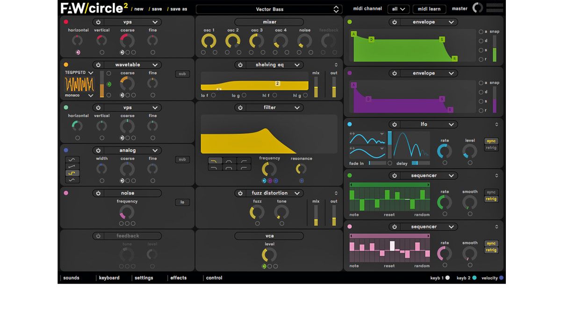The image size is (561, 315).
Task: Adjust fuzz distortion out slider
Action: click(x=334, y=215)
